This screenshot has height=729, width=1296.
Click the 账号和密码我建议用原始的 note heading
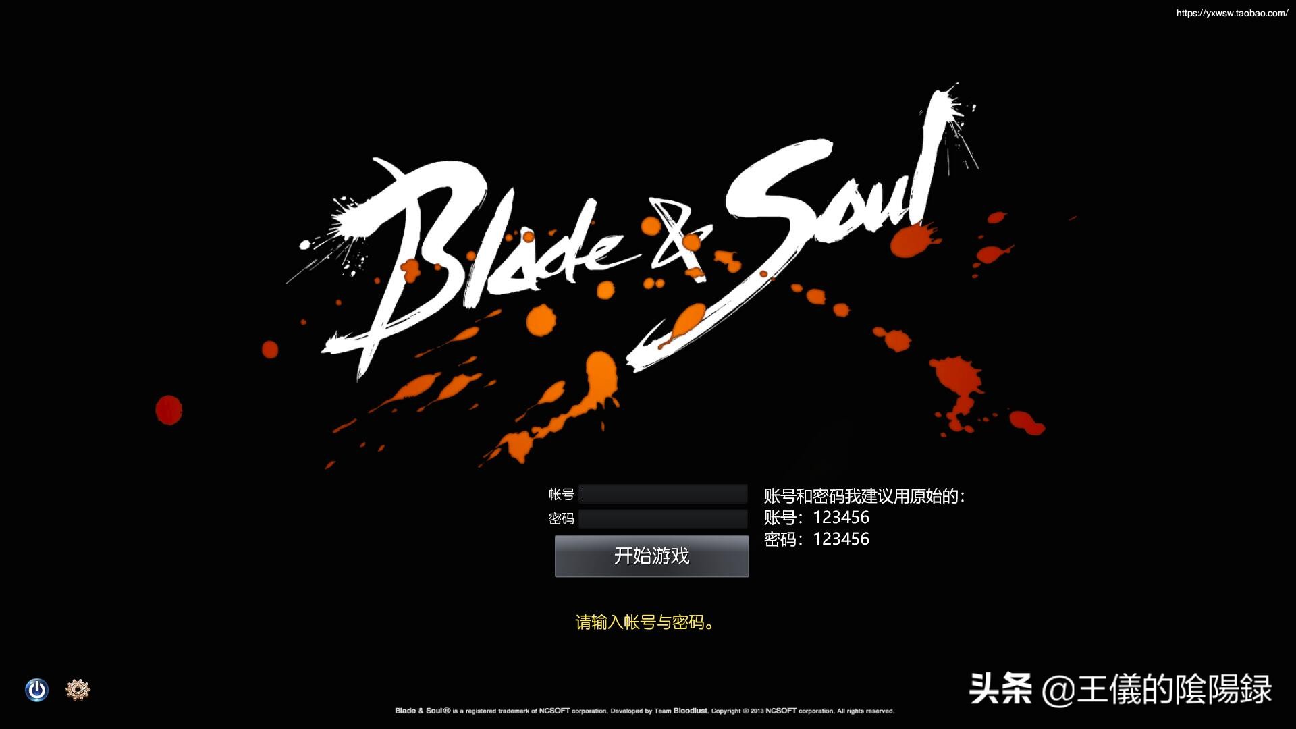pyautogui.click(x=865, y=496)
